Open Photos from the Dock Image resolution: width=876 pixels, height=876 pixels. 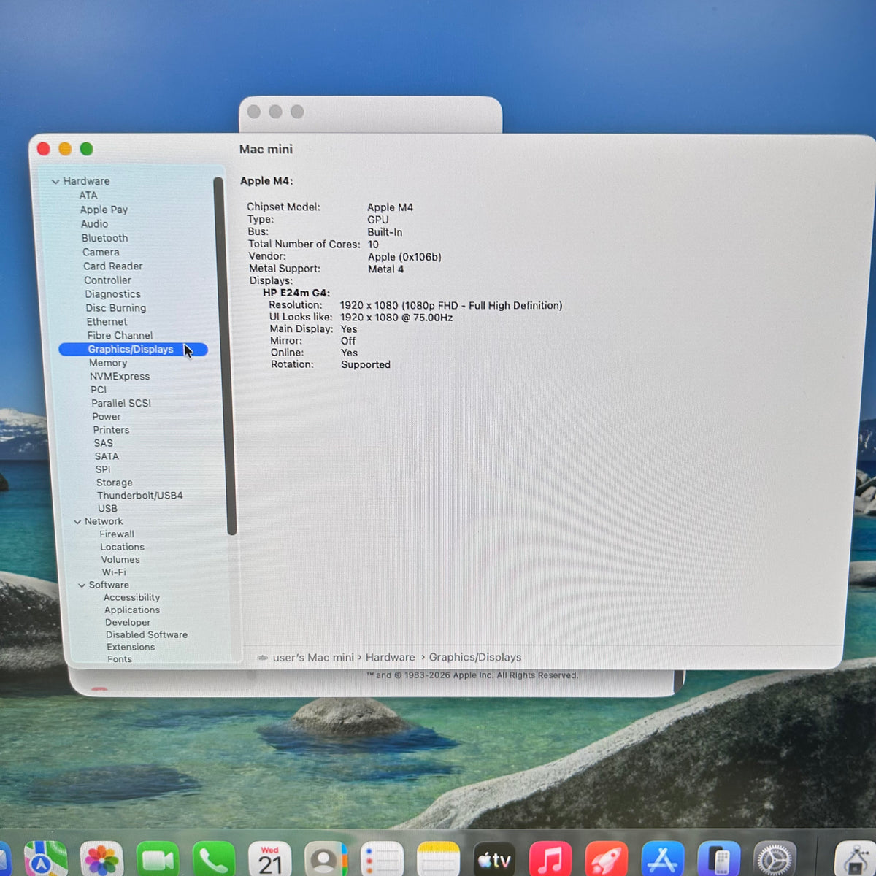pyautogui.click(x=101, y=858)
